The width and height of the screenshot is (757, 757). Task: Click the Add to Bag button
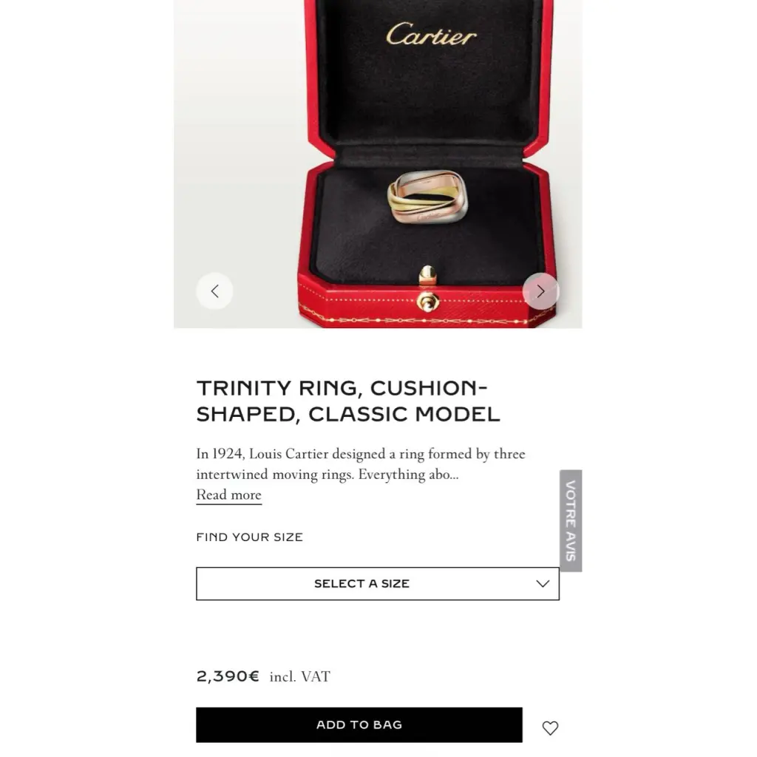click(x=359, y=724)
